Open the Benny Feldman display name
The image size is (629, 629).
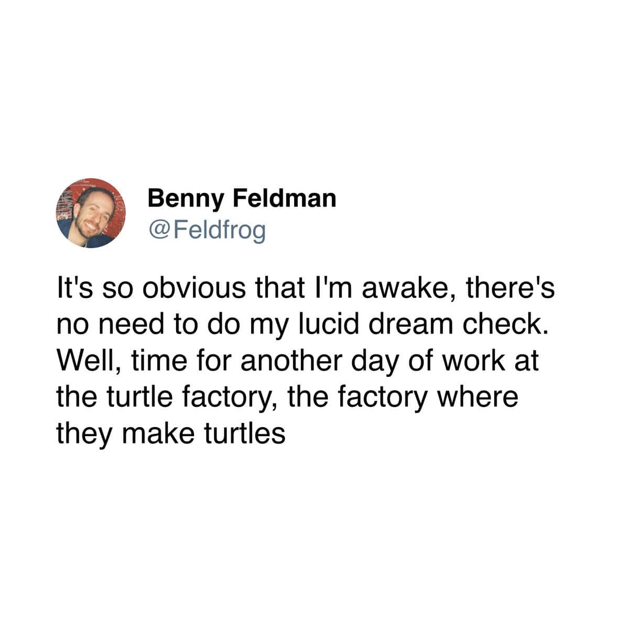click(x=242, y=199)
